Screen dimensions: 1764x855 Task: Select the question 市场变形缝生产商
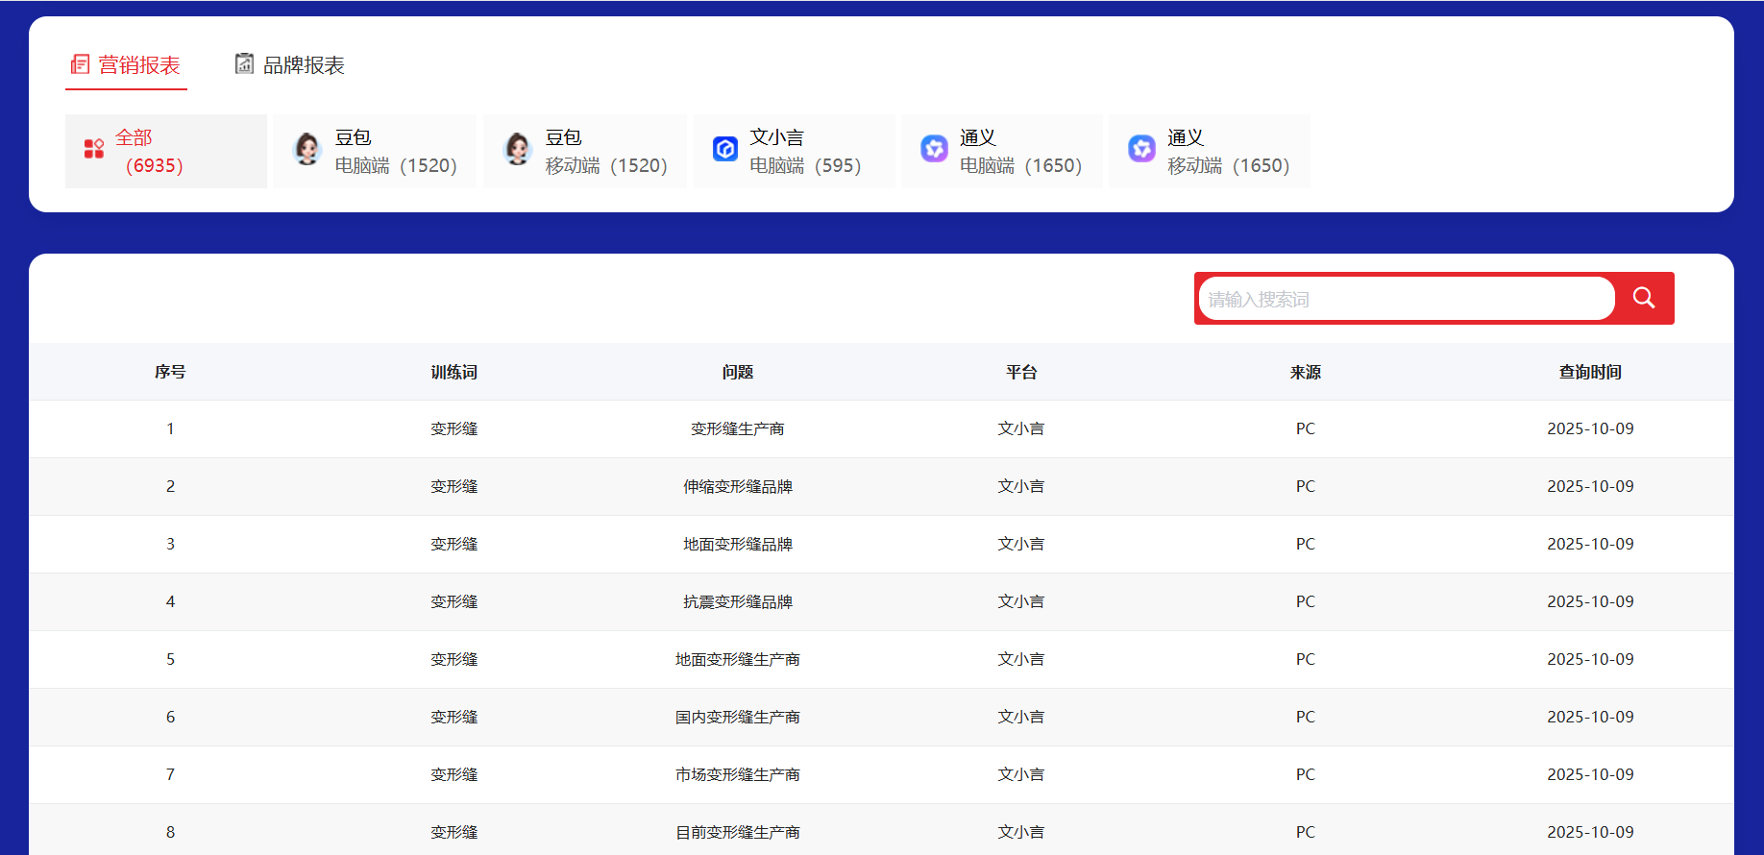pos(738,774)
